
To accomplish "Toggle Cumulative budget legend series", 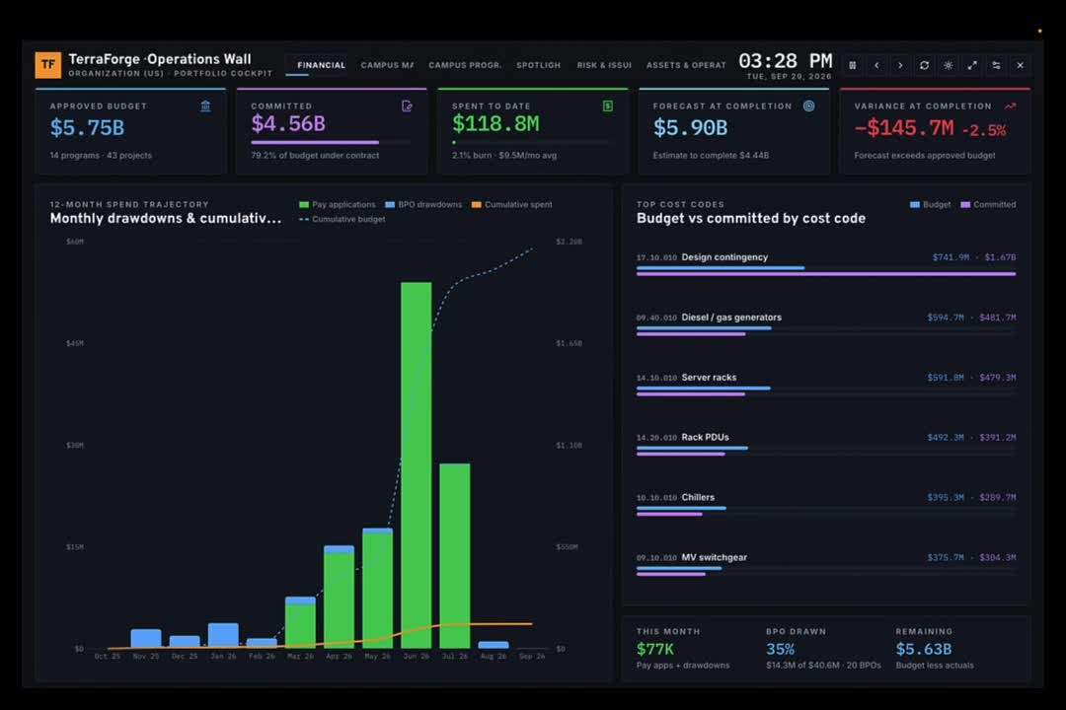I will coord(342,219).
